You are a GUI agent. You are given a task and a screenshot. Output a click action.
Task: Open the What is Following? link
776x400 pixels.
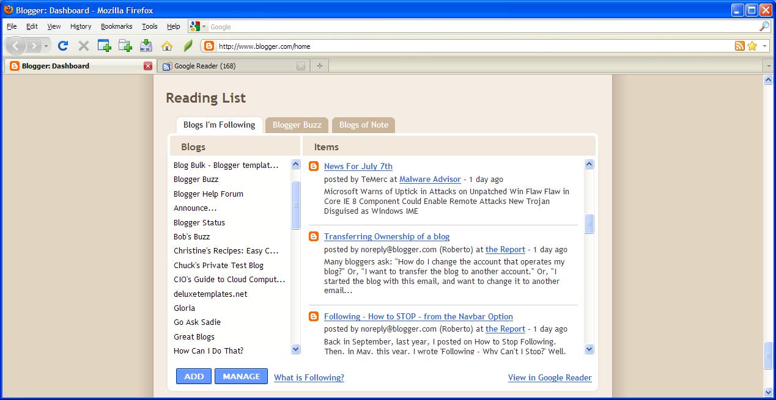tap(309, 377)
